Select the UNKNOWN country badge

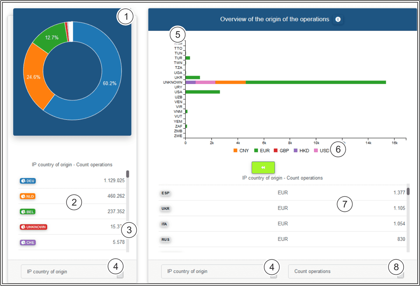tap(33, 227)
